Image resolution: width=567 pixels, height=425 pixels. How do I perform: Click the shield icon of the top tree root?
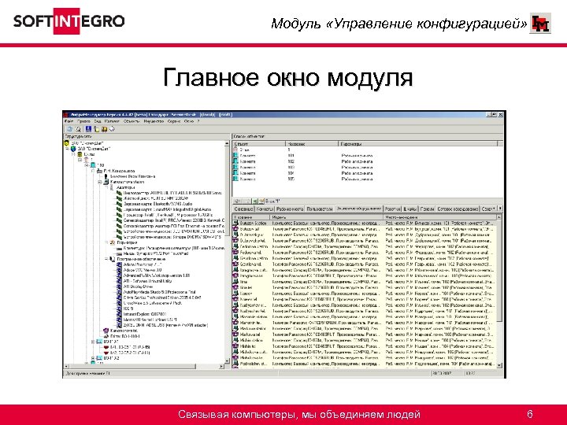(66, 143)
